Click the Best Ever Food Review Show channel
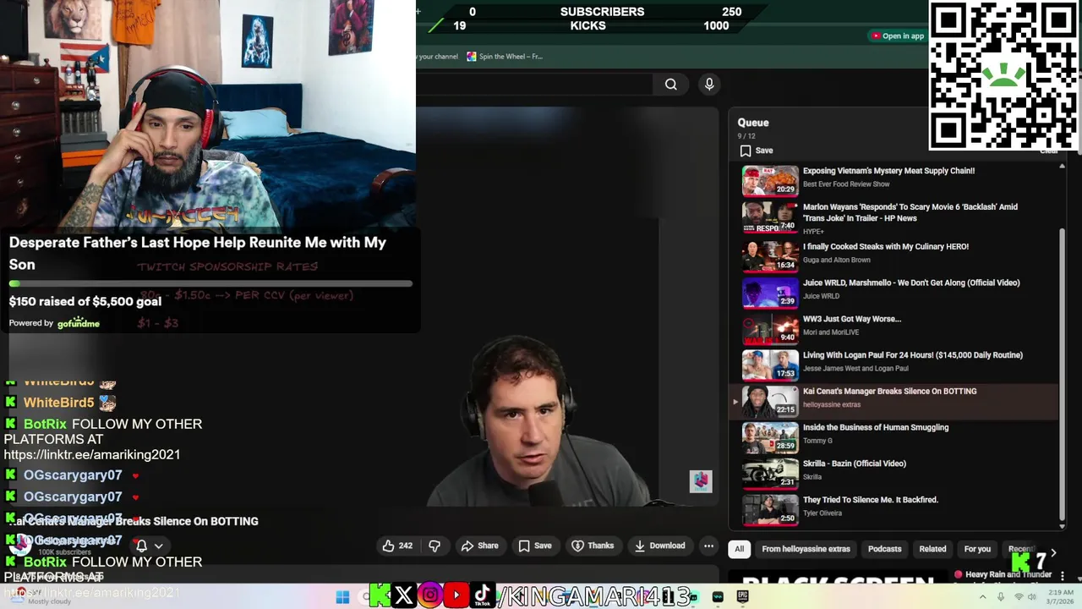Viewport: 1082px width, 609px height. coord(846,184)
